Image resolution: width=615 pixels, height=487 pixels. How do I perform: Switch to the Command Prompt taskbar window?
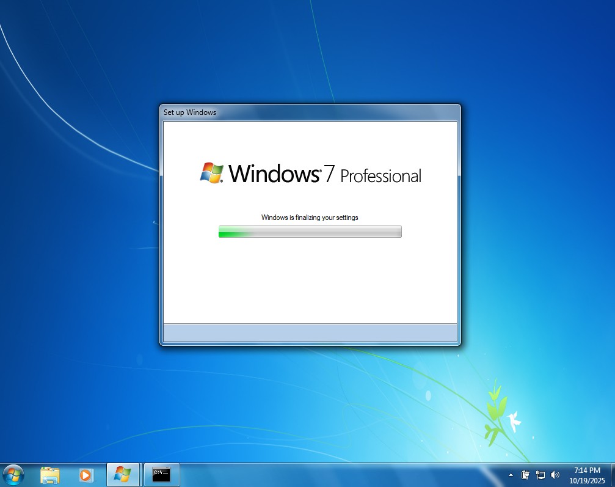click(161, 474)
